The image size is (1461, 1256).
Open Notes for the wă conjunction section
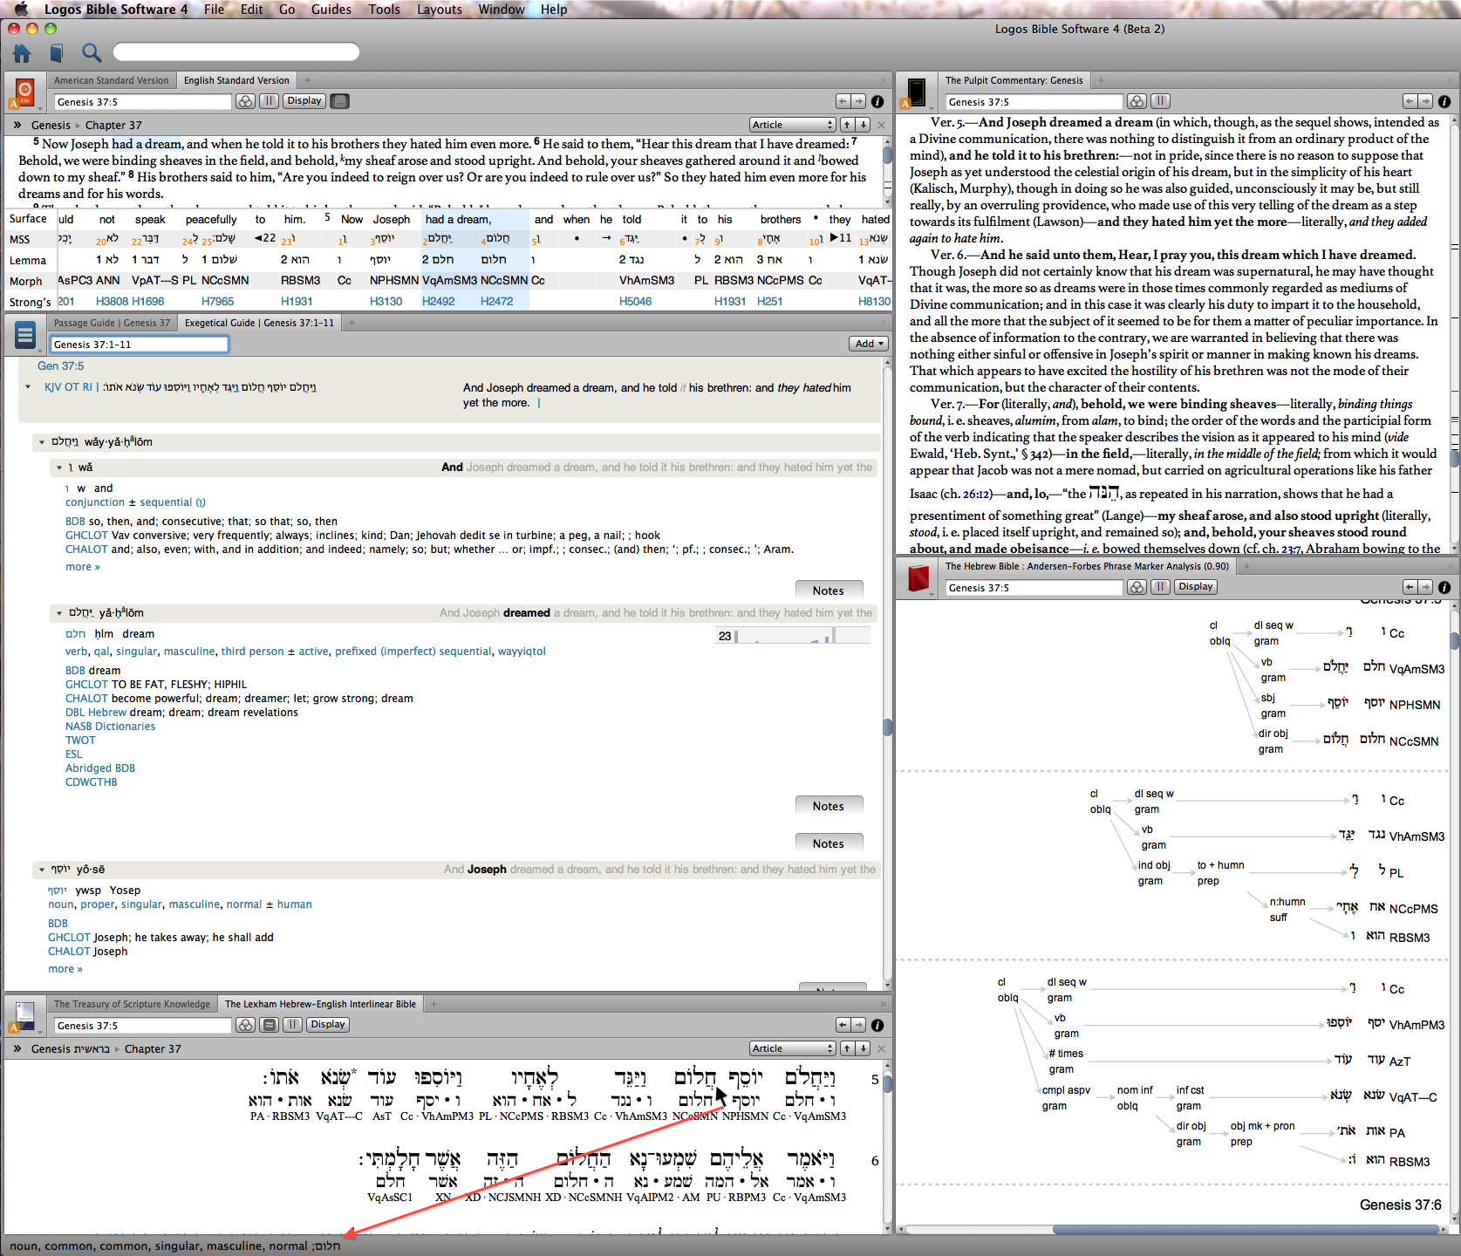pos(829,590)
